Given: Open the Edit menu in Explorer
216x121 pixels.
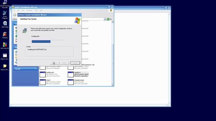Looking at the screenshot, I should (x=18, y=10).
